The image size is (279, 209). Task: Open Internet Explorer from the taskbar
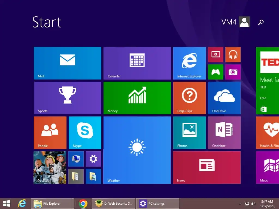tap(22, 204)
